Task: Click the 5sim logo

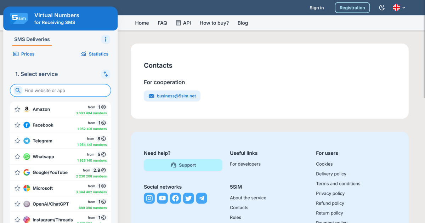Action: (19, 18)
